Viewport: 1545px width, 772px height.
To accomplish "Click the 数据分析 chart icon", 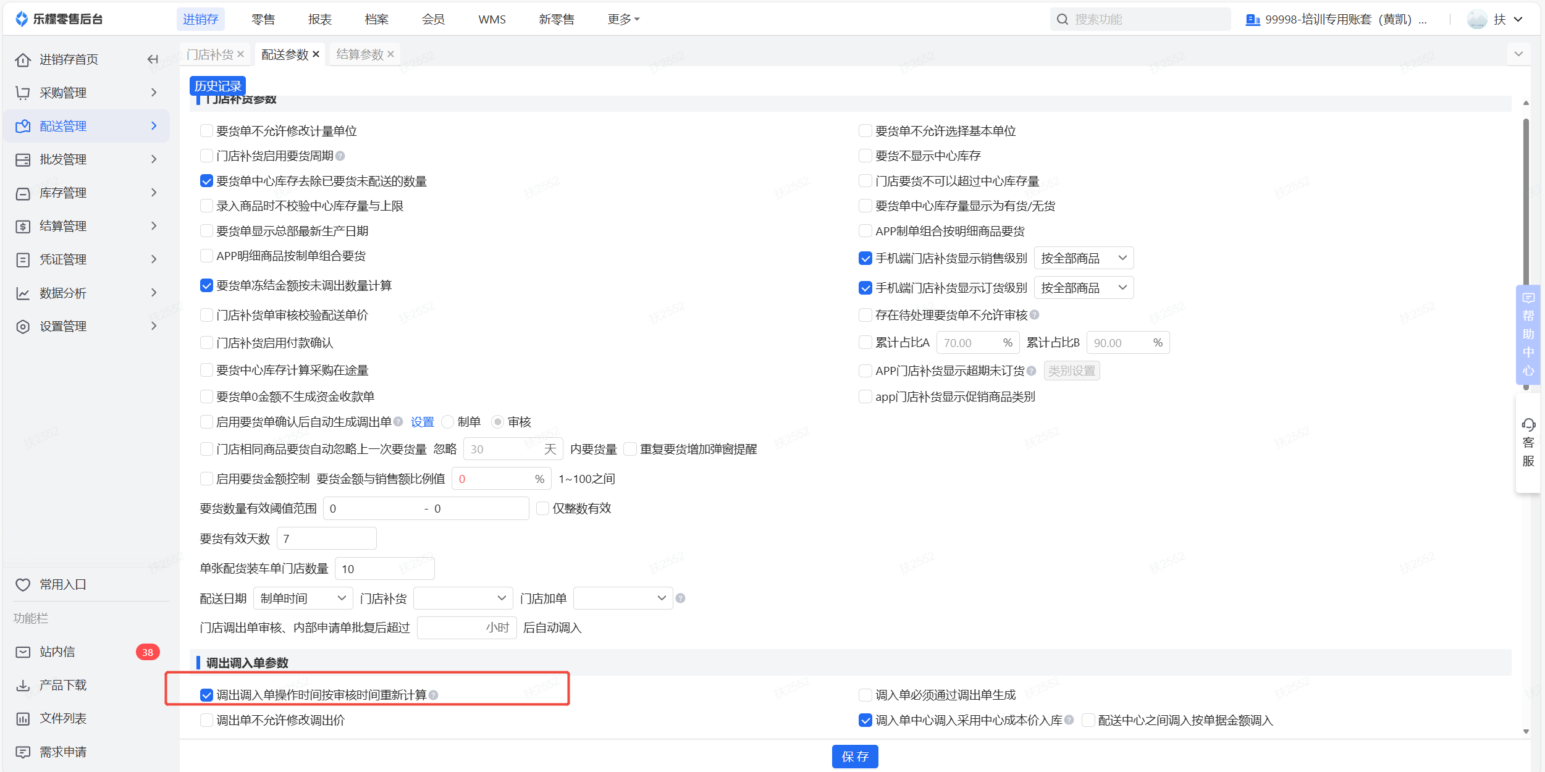I will 23,293.
